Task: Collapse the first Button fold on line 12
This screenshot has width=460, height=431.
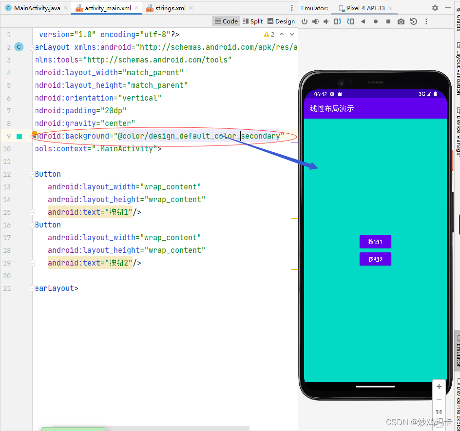Action: [x=32, y=175]
